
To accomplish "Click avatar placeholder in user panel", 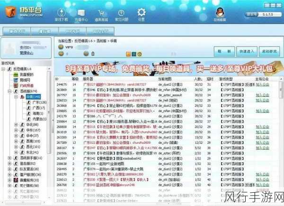I will (10, 47).
